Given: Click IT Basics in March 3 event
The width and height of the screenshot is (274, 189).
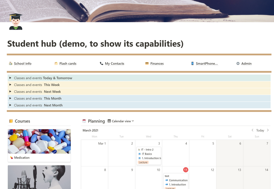Looking at the screenshot, I should pyautogui.click(x=147, y=154).
